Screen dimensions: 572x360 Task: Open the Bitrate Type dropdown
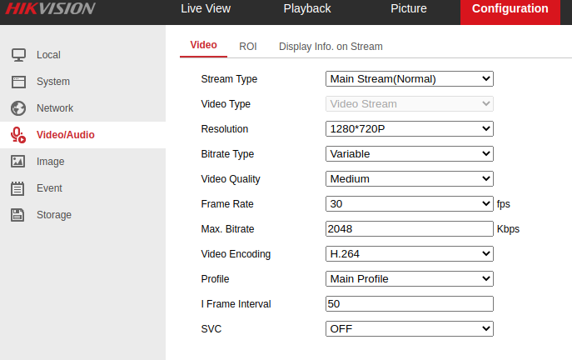point(410,153)
